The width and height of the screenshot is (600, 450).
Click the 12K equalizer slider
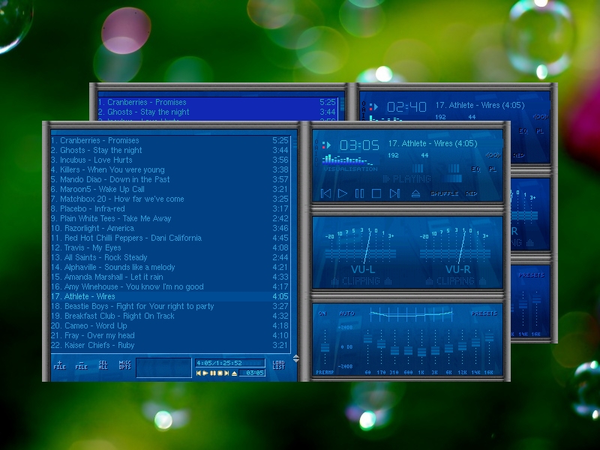462,346
